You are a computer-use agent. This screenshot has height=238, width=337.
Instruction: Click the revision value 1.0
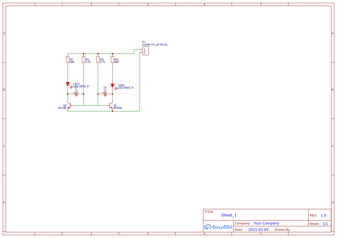pyautogui.click(x=323, y=216)
